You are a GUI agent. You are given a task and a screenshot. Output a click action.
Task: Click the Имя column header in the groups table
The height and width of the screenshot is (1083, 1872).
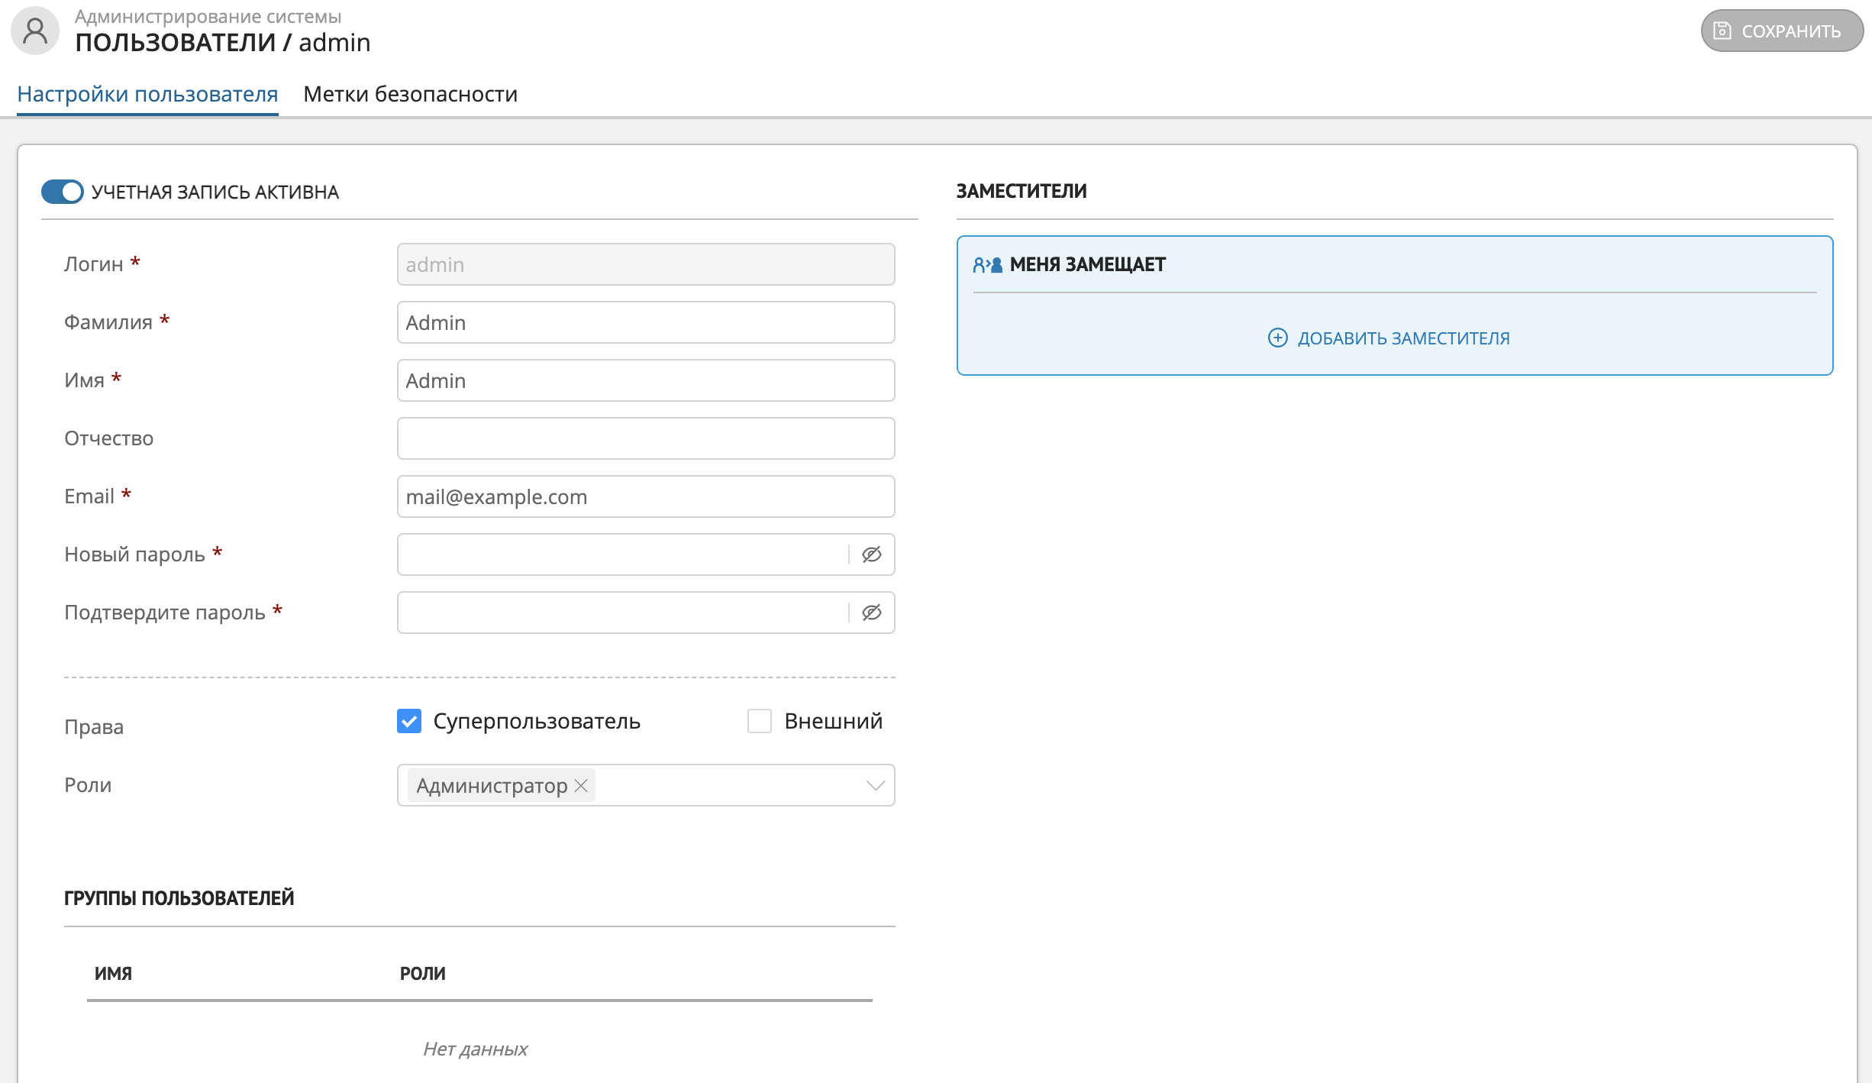(x=113, y=973)
